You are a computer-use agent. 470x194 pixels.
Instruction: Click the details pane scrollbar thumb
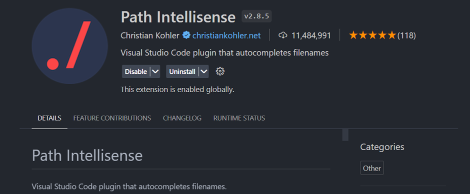click(345, 135)
